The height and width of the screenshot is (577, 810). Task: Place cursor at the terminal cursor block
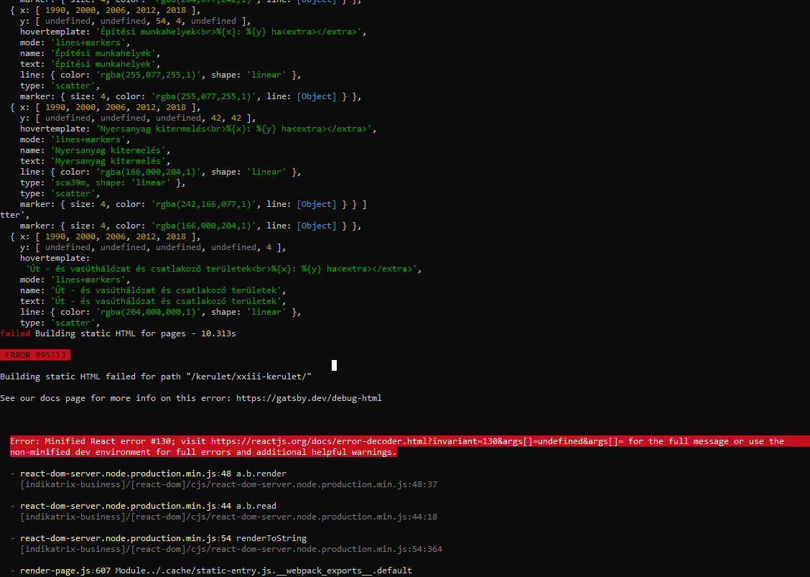point(333,365)
